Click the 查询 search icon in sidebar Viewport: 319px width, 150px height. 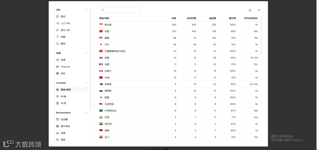pyautogui.click(x=57, y=44)
